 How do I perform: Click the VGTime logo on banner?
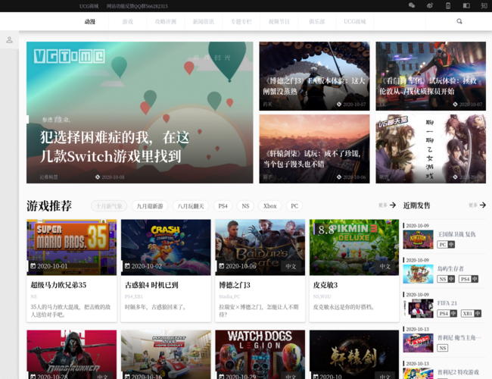[70, 56]
